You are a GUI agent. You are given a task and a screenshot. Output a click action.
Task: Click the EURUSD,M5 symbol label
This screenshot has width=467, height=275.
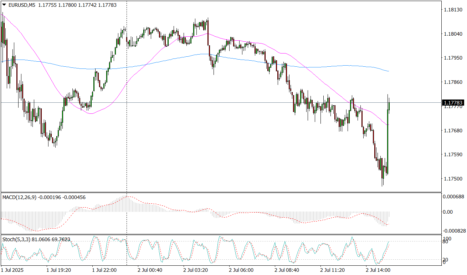point(21,5)
